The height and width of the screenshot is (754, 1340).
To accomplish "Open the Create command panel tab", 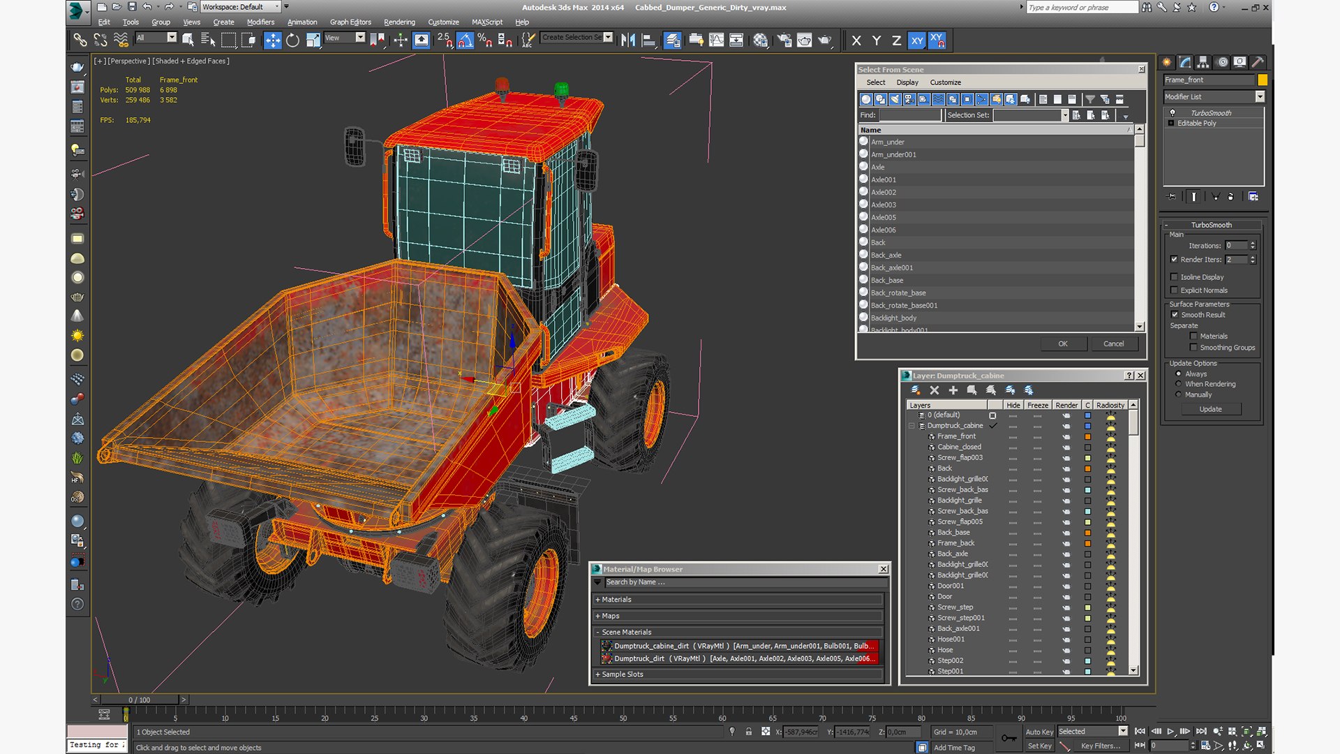I will point(1167,62).
